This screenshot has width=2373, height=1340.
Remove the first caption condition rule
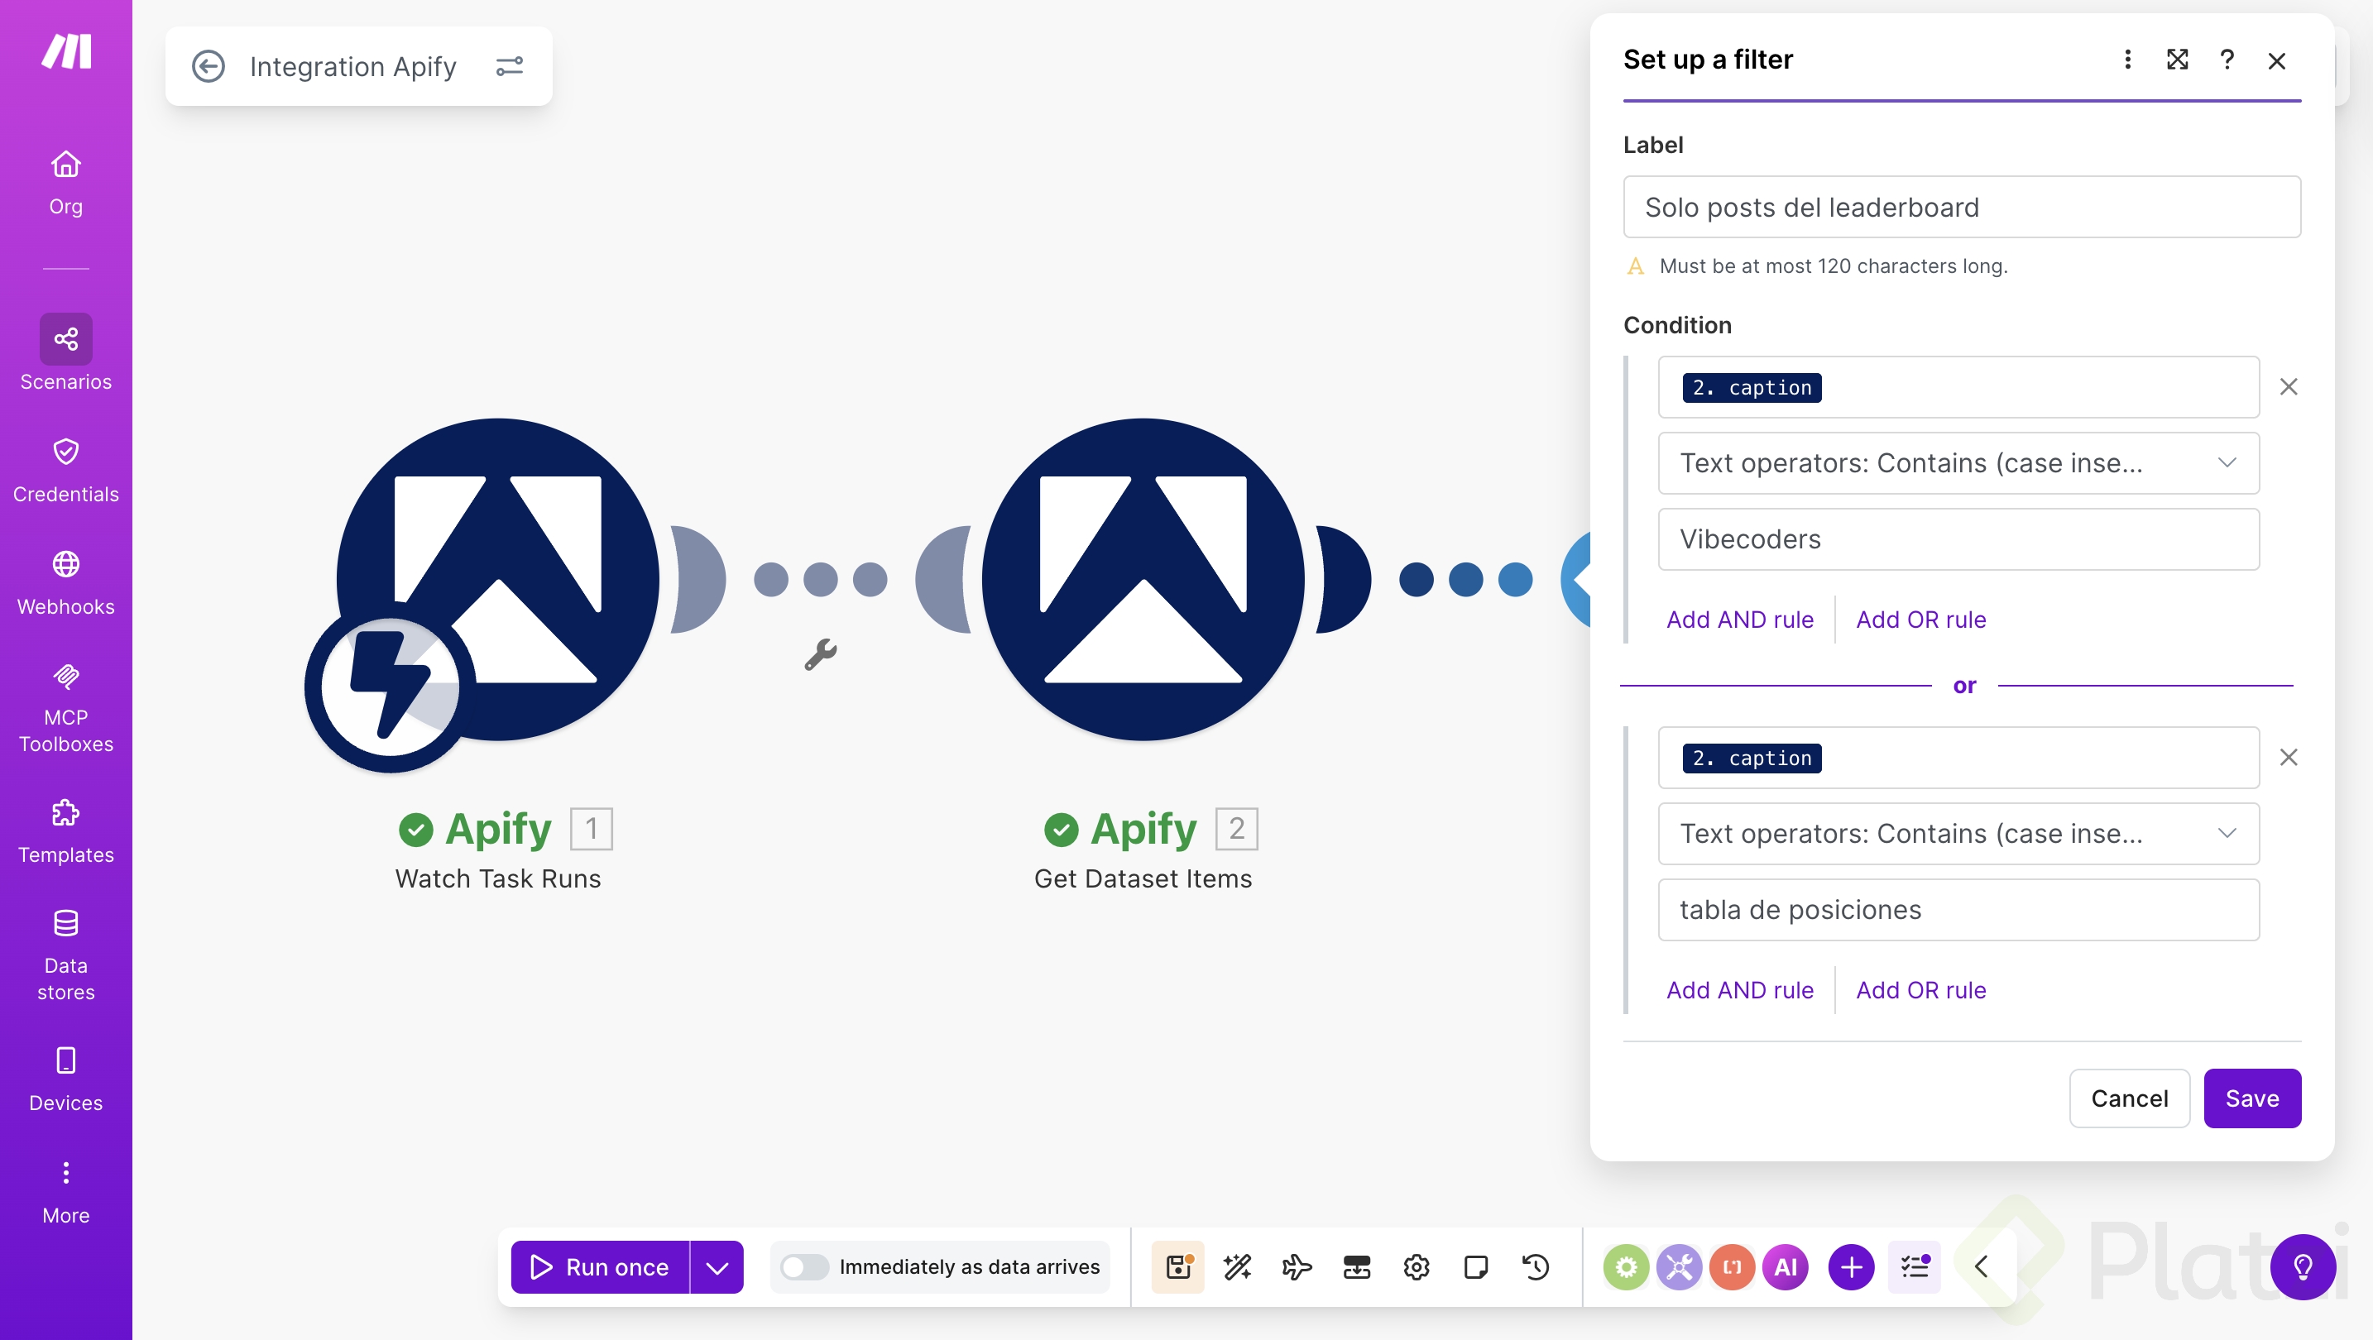tap(2289, 387)
